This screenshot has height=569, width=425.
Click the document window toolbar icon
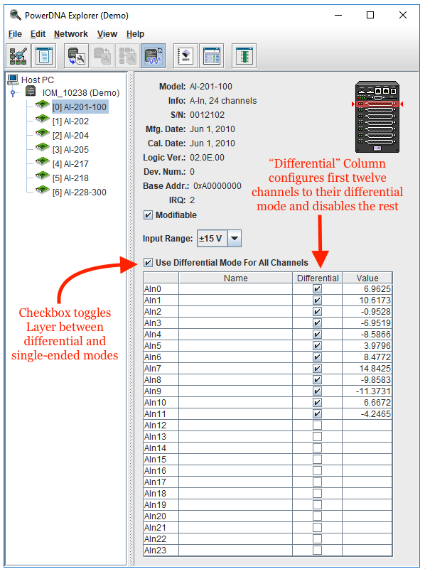[x=44, y=56]
